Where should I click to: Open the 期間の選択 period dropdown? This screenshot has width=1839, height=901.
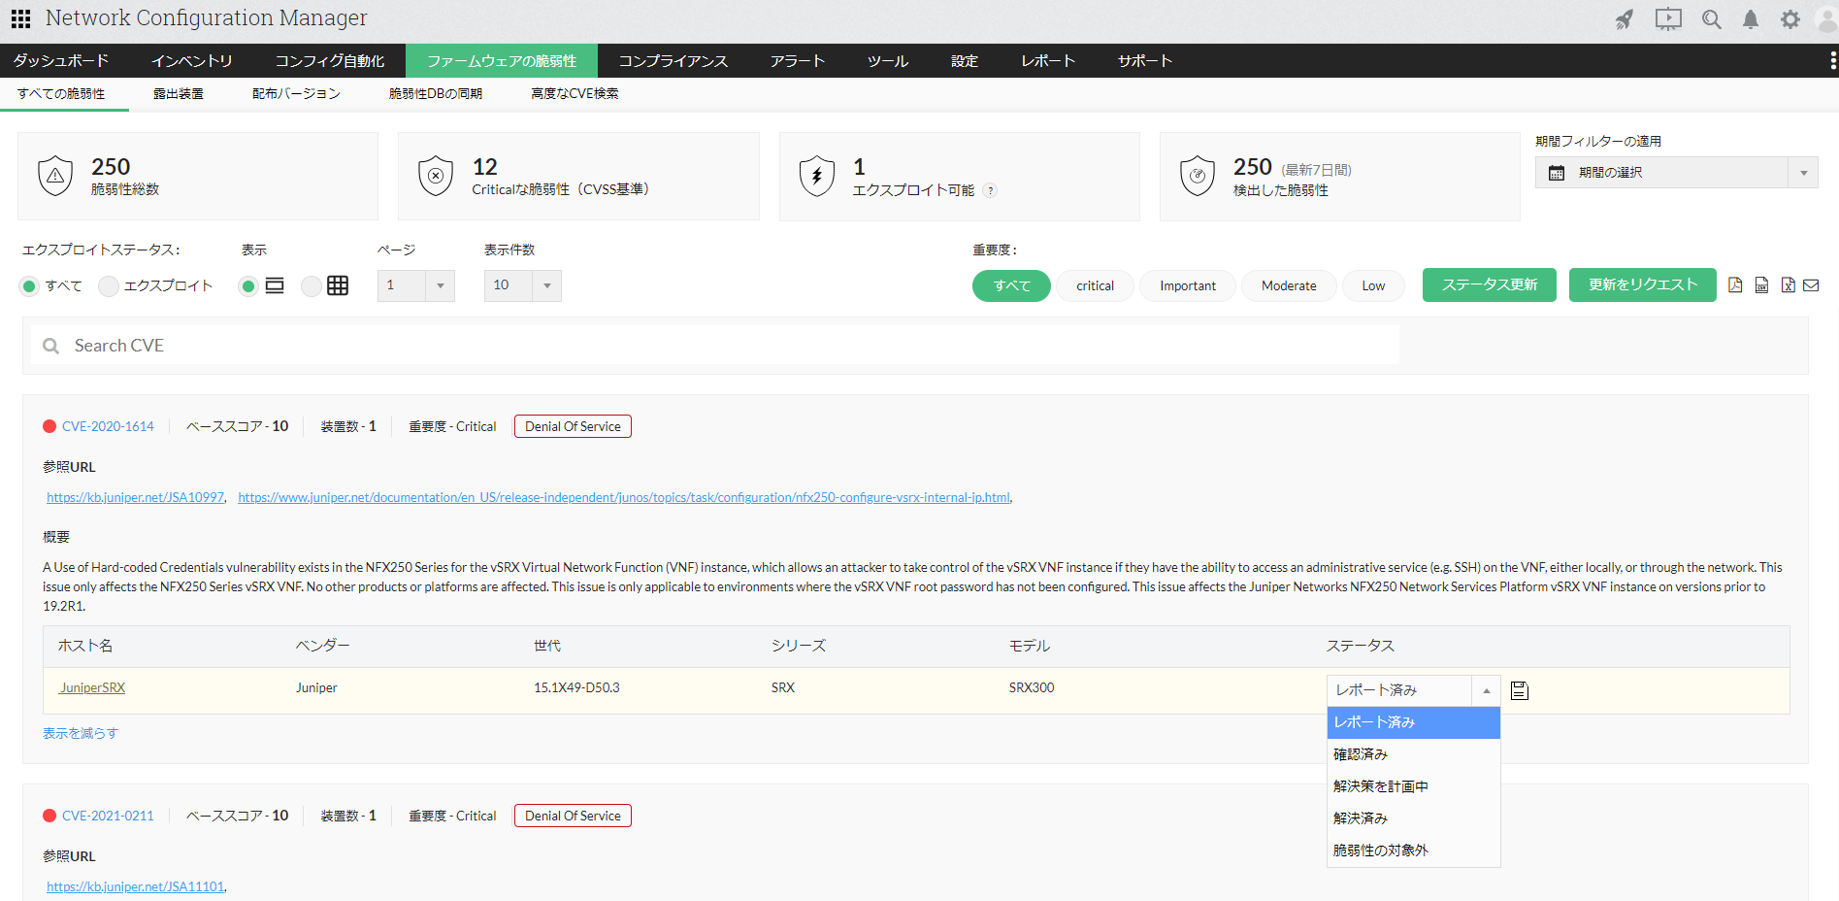(1676, 173)
